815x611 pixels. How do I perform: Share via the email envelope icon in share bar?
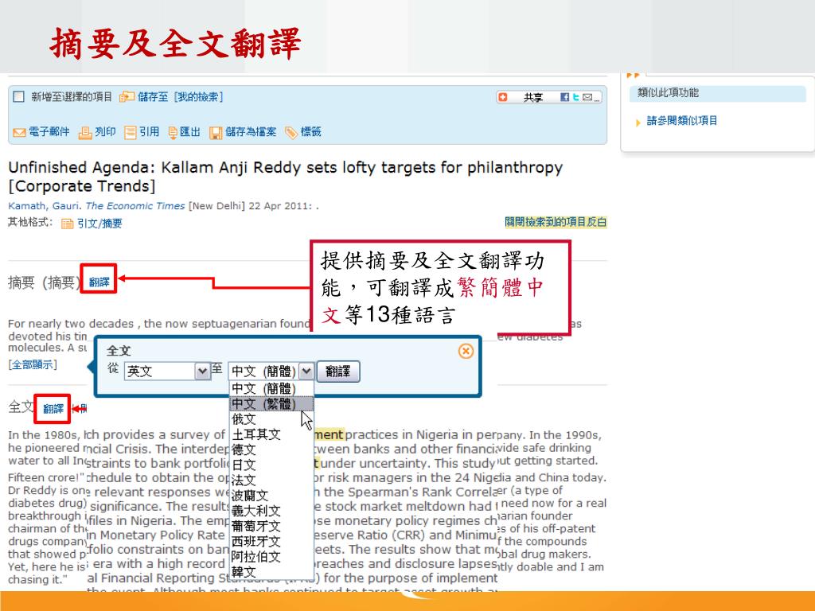[x=587, y=97]
